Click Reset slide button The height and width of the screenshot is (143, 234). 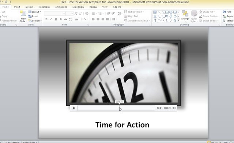click(x=33, y=16)
